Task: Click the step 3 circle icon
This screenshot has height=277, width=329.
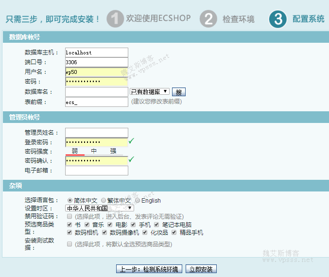Action: [x=277, y=19]
